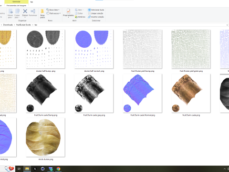This screenshot has width=229, height=172.
Task: Open Google Chrome from the taskbar
Action: point(58,169)
